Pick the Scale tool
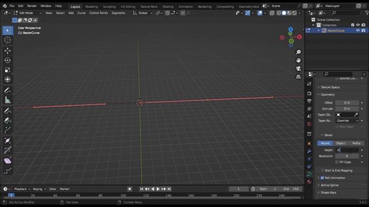Screen dimensions: 369x207 point(7,70)
